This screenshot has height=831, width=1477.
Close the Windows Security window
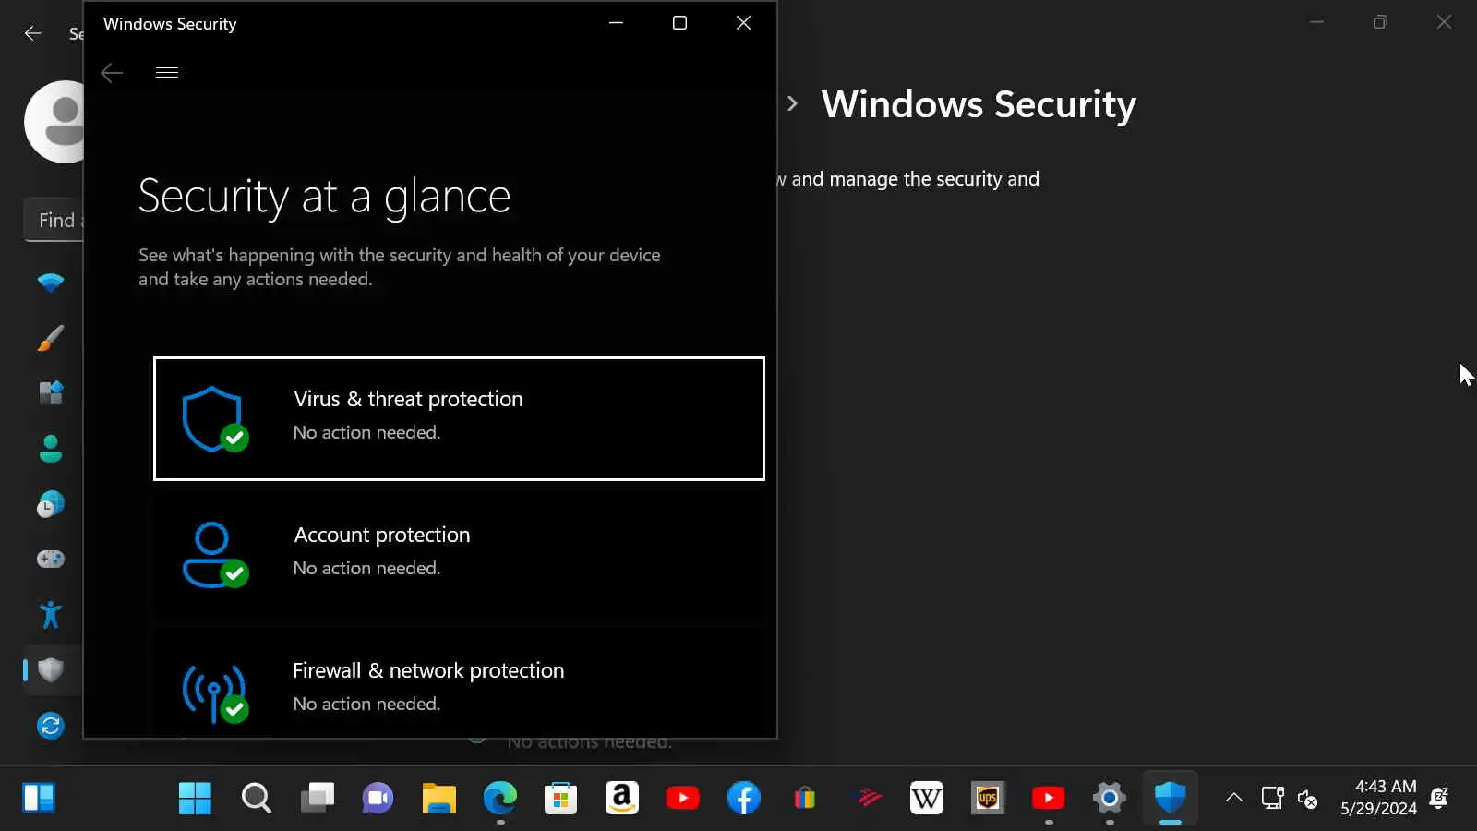(743, 23)
